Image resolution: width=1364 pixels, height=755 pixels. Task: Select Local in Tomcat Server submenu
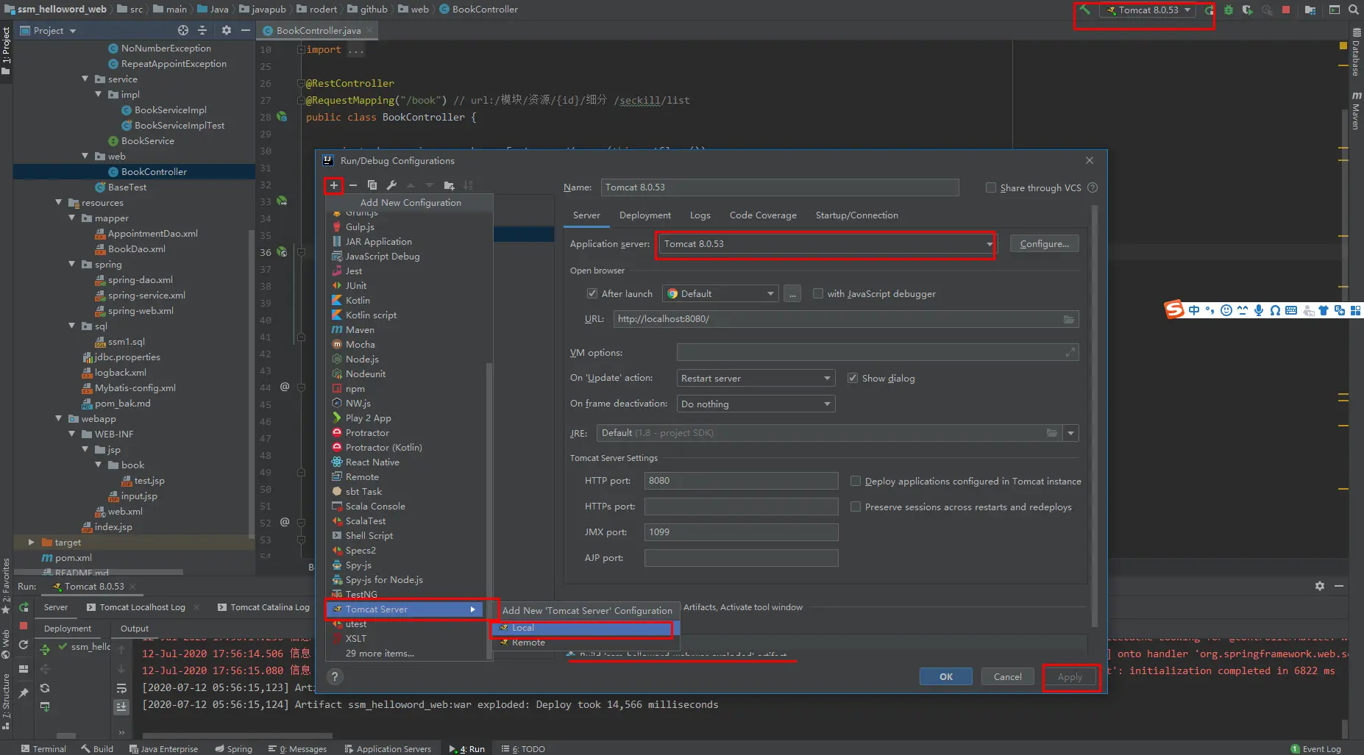click(x=523, y=628)
